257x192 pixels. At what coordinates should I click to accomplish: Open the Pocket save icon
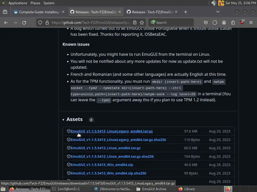tap(206, 22)
